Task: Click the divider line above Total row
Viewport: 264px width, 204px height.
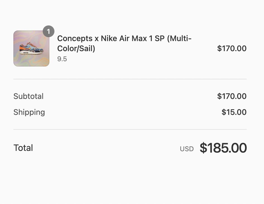Action: pyautogui.click(x=130, y=129)
